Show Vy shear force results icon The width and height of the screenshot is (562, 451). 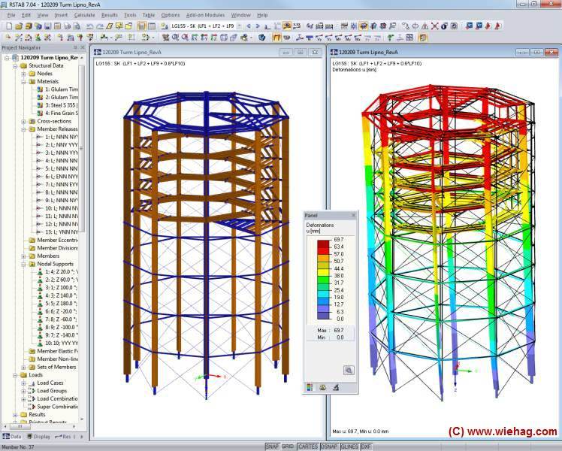(319, 38)
